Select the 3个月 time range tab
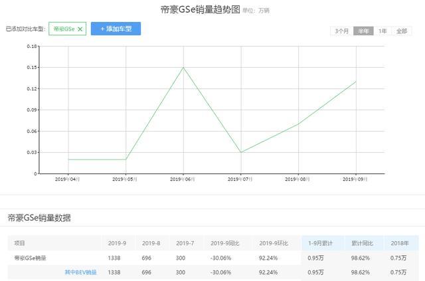 coord(341,31)
